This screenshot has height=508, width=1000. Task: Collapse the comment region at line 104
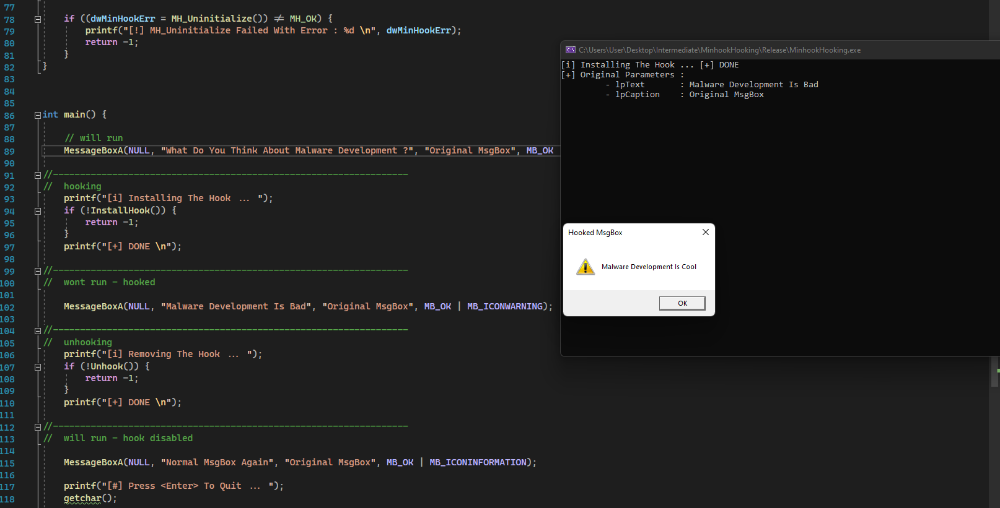(38, 331)
